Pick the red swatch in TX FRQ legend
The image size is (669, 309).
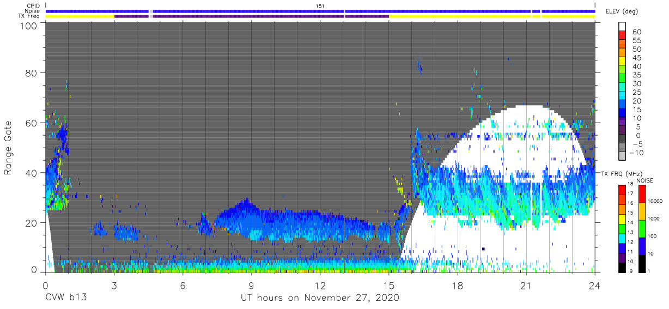coord(622,190)
